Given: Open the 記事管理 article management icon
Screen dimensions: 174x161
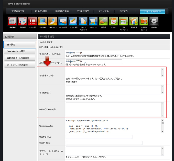Looking at the screenshot, I should [22, 21].
